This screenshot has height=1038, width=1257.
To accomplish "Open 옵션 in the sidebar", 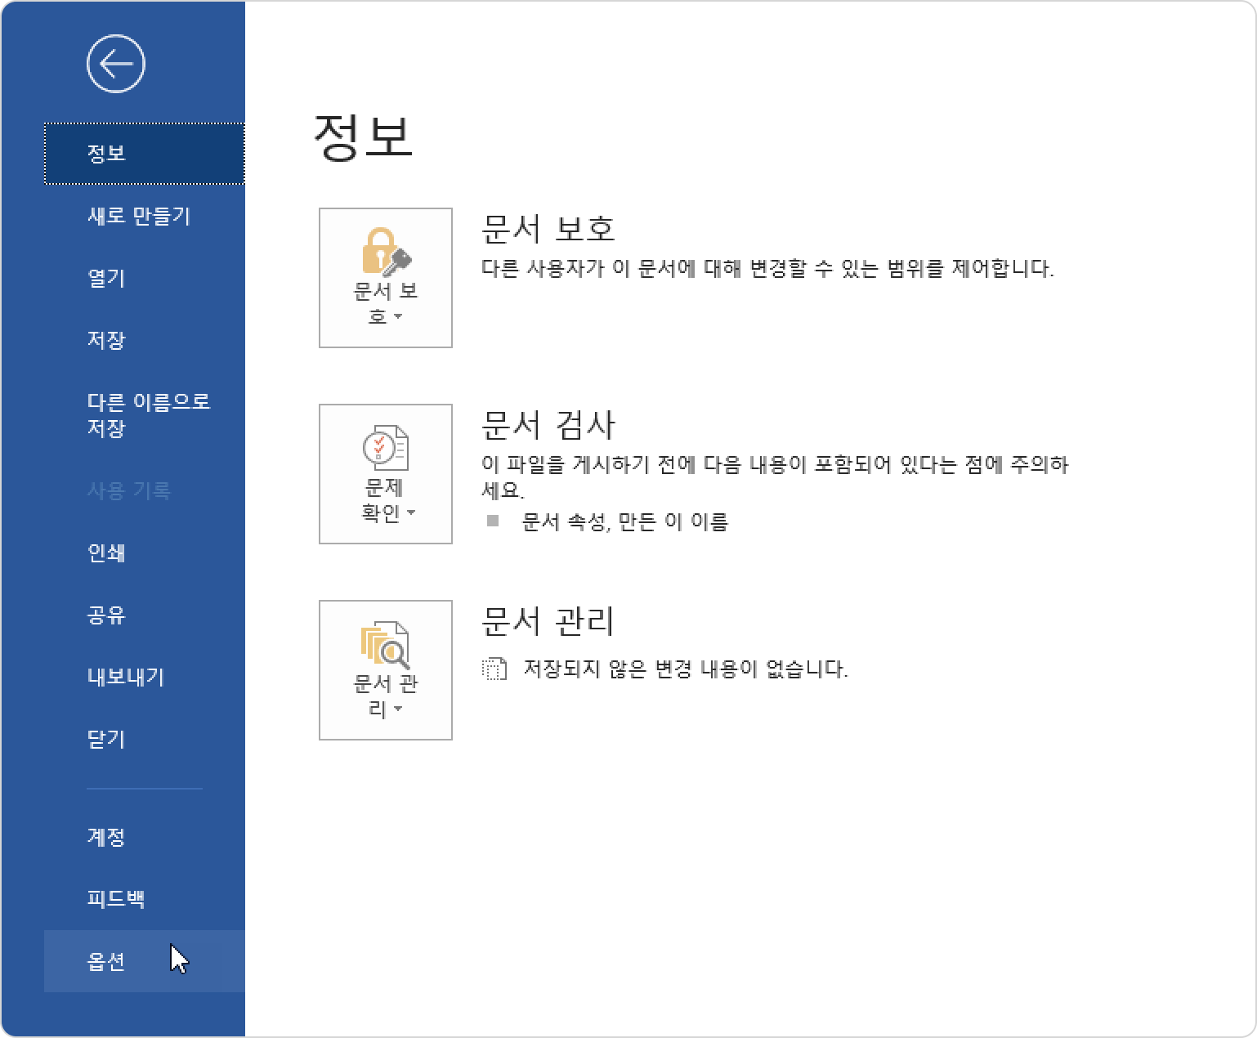I will [145, 961].
